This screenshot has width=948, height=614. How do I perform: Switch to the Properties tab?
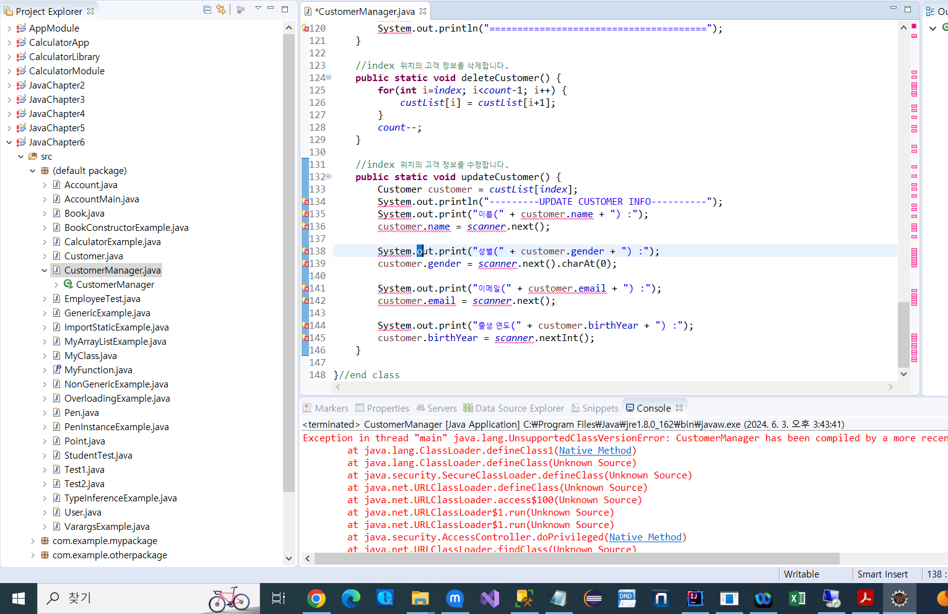click(x=382, y=409)
